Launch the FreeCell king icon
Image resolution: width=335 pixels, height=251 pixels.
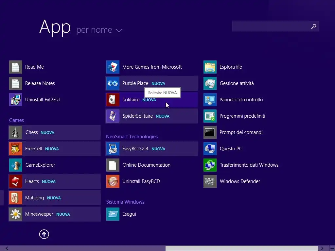point(16,149)
